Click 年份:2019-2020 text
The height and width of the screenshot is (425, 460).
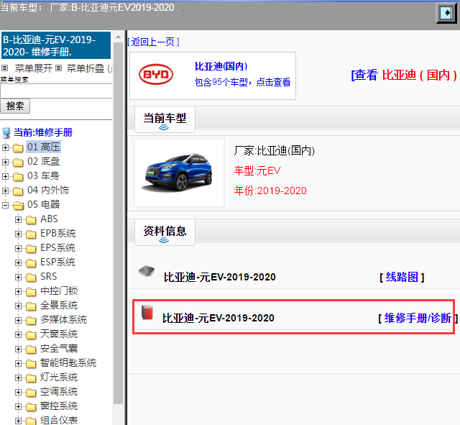tap(270, 191)
